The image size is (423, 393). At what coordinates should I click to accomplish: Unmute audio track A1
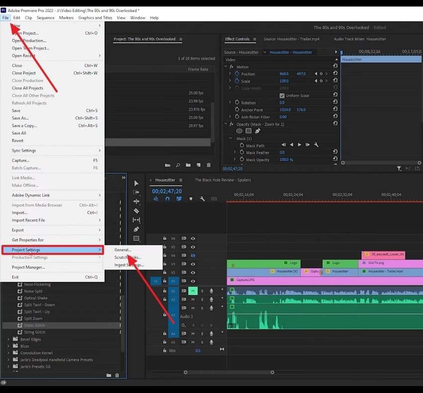(x=193, y=291)
